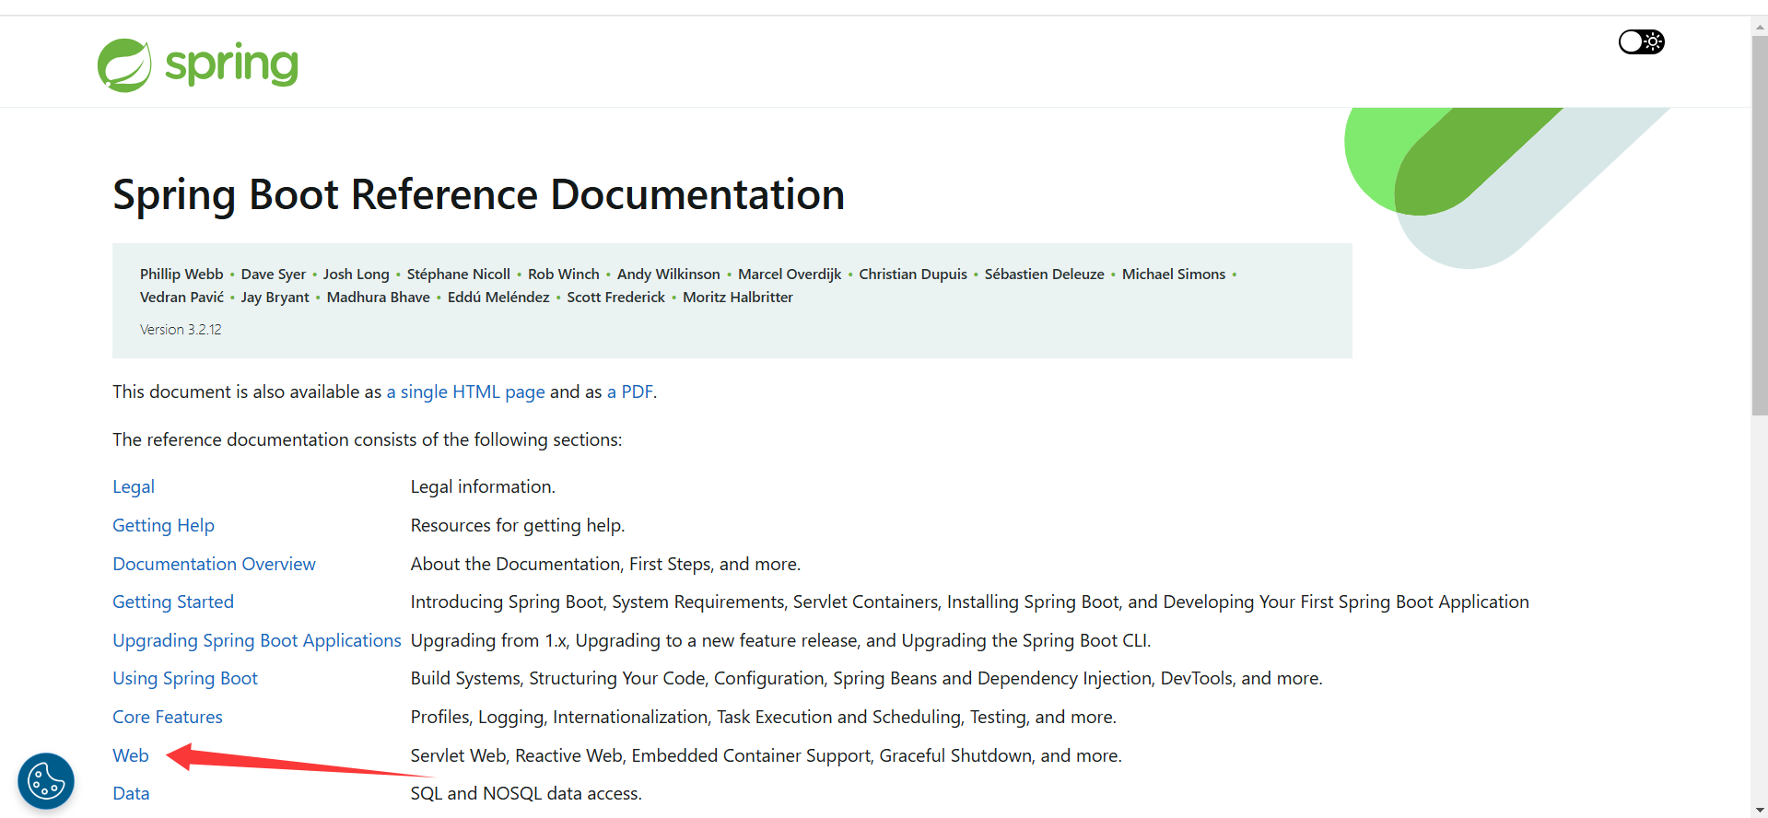Viewport: 1768px width, 818px height.
Task: Open the cookie preferences icon
Action: pyautogui.click(x=46, y=781)
